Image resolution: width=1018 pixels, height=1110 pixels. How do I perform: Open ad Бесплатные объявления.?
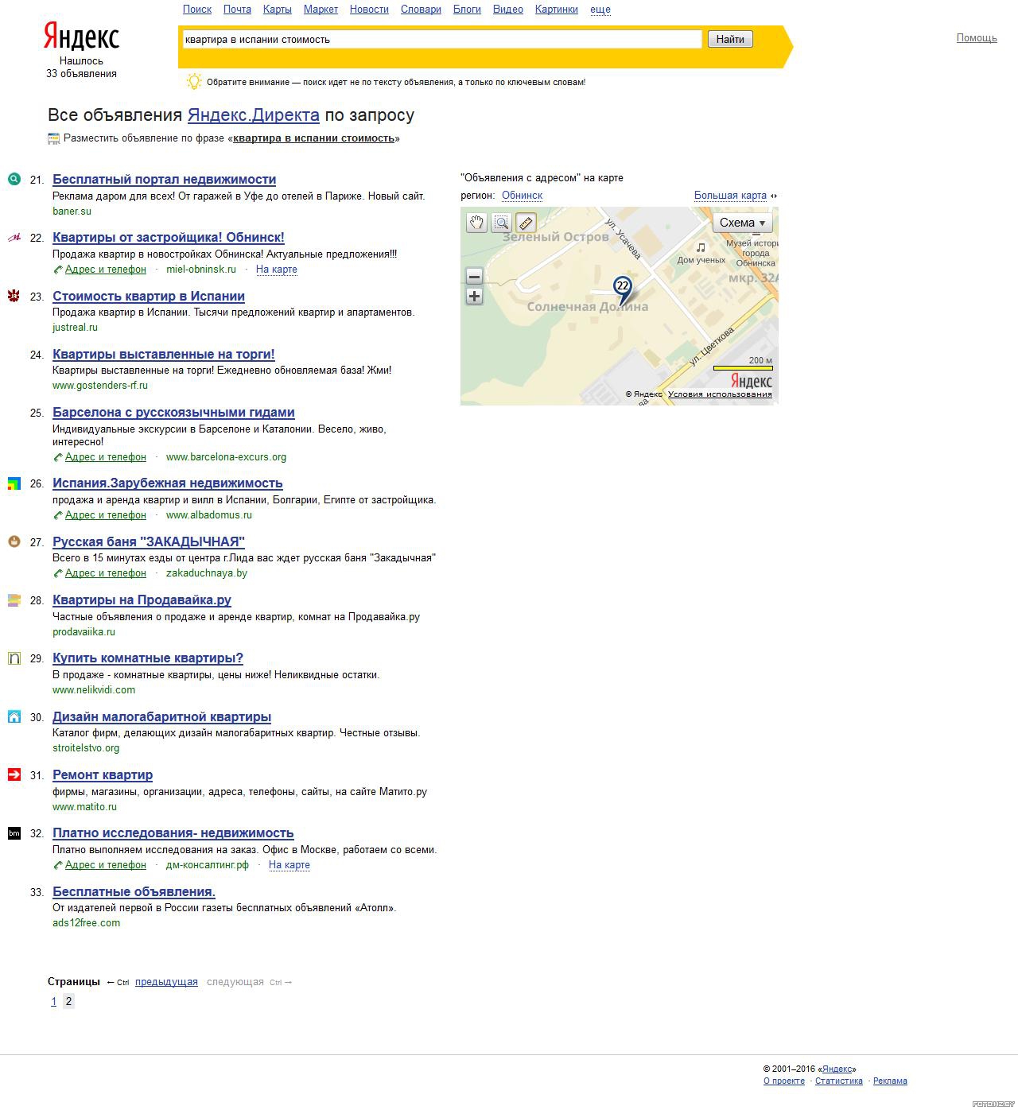click(134, 892)
